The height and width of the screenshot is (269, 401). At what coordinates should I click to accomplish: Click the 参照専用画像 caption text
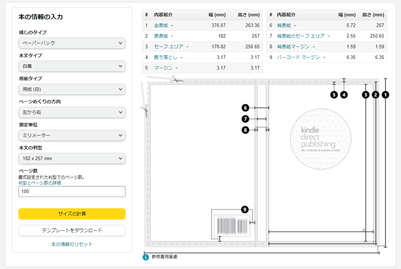coord(165,257)
